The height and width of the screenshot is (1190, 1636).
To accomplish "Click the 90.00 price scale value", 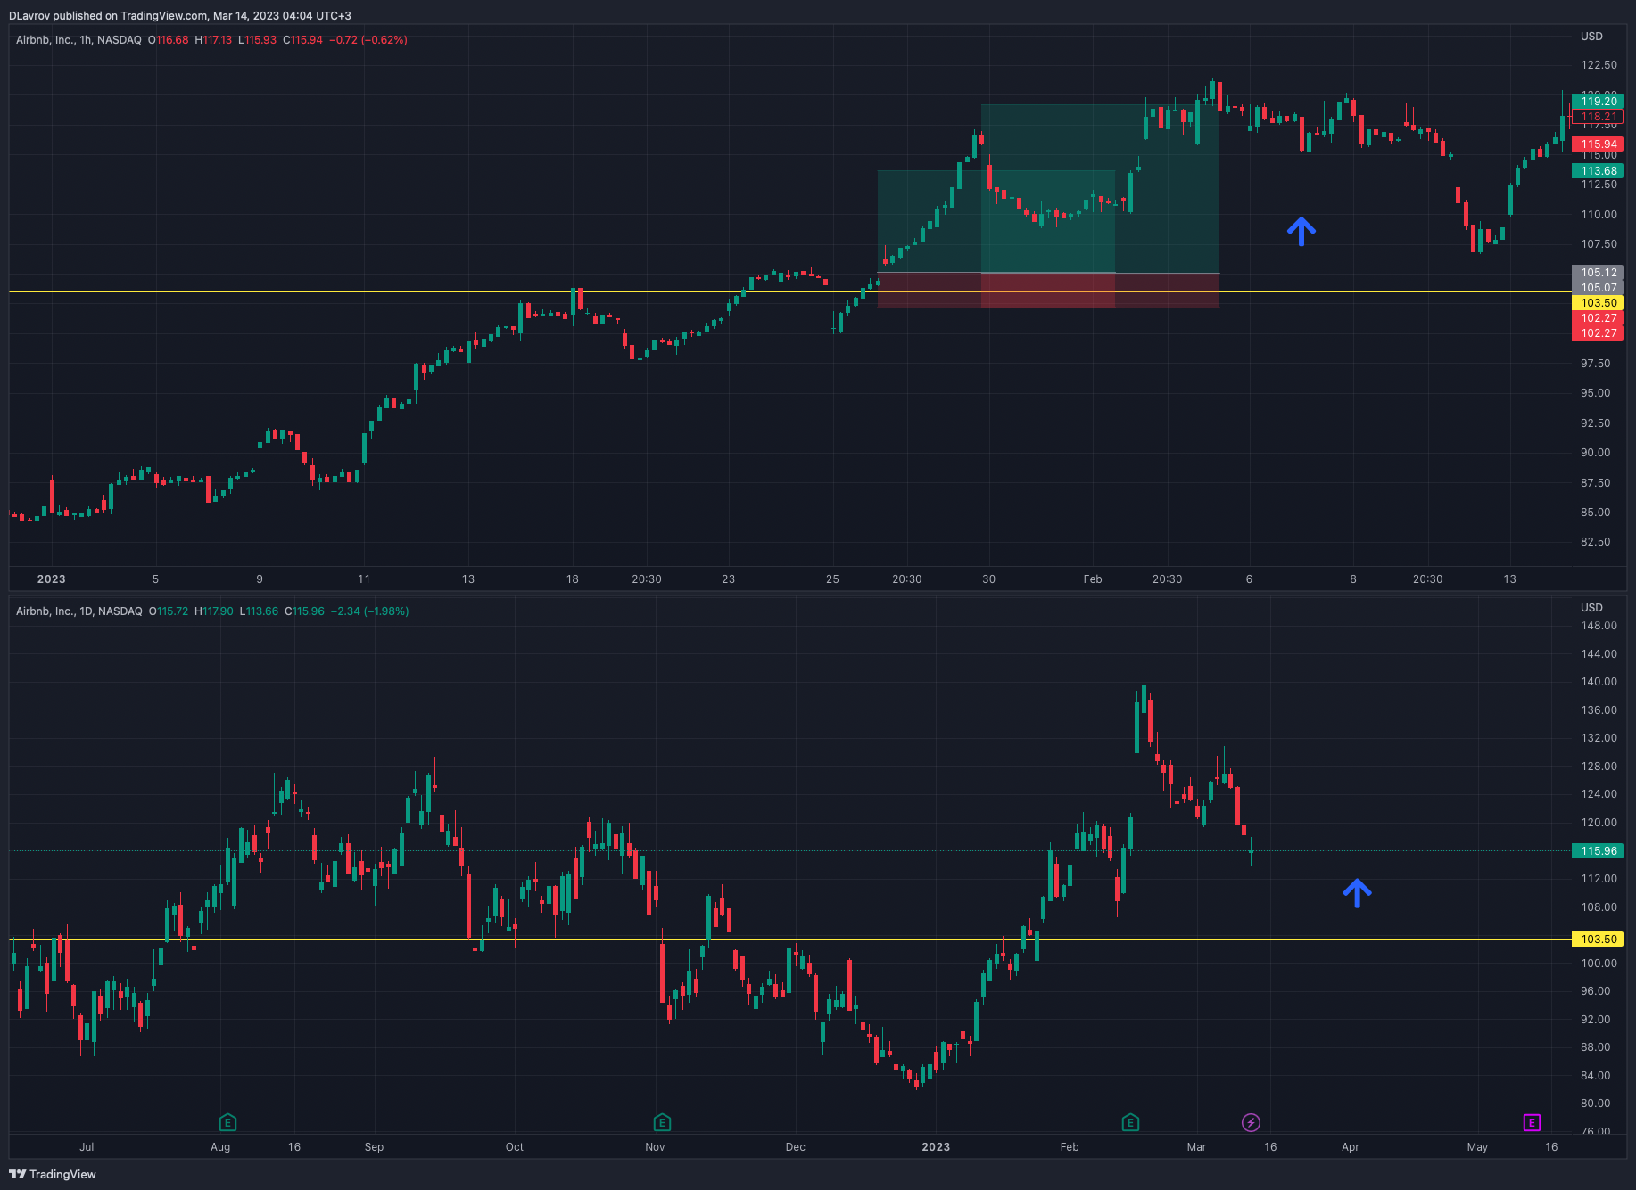I will point(1596,453).
